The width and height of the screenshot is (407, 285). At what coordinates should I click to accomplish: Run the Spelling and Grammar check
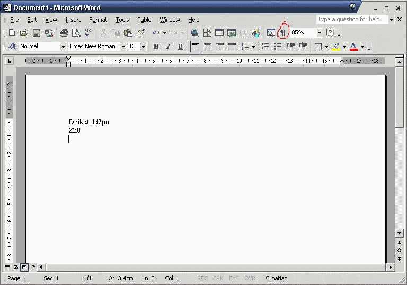pyautogui.click(x=88, y=33)
